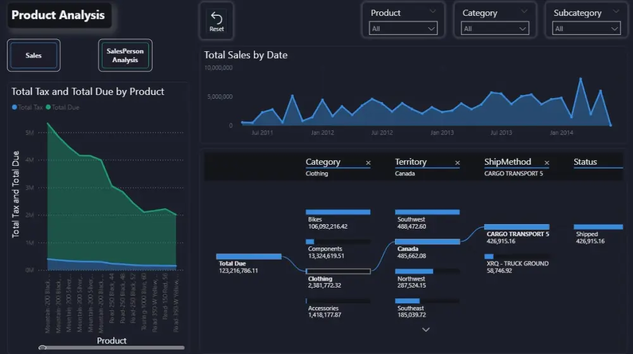The height and width of the screenshot is (354, 633).
Task: Click the Status column header in tree
Action: click(585, 162)
